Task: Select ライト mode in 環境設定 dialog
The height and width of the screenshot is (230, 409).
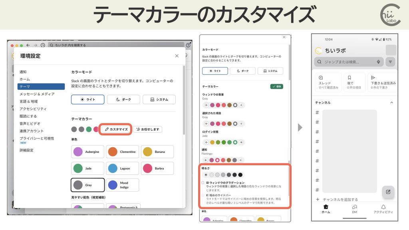Action: click(87, 99)
